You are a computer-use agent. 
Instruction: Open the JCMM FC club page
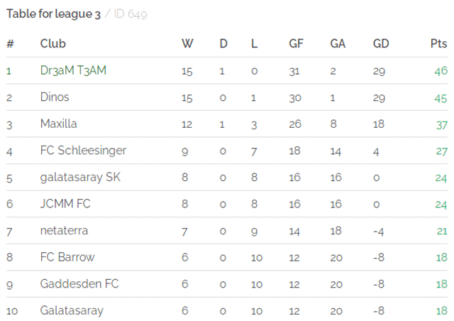coord(65,204)
